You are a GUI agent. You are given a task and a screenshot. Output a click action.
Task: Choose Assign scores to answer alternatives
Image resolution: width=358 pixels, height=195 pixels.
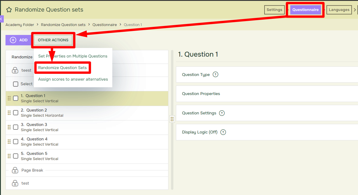click(x=73, y=79)
